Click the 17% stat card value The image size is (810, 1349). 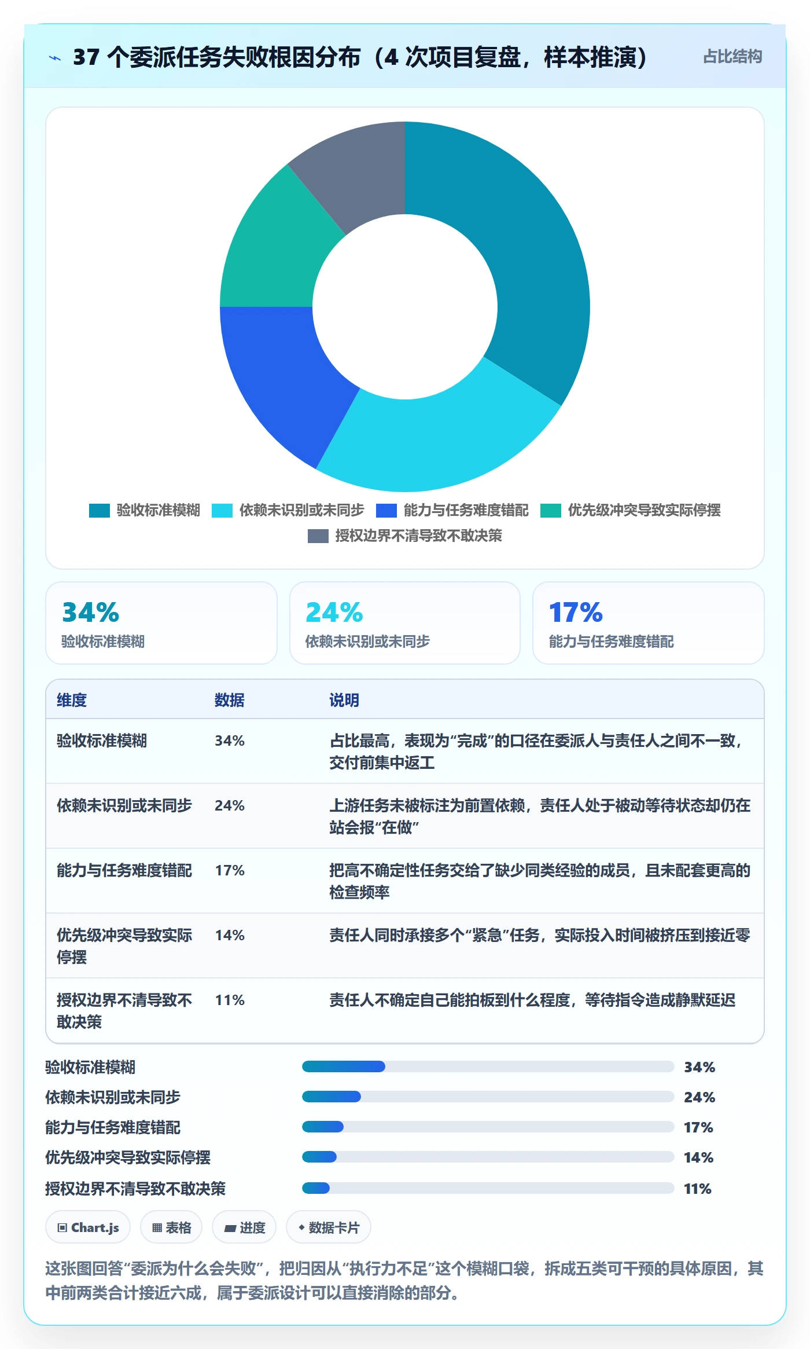coord(576,612)
